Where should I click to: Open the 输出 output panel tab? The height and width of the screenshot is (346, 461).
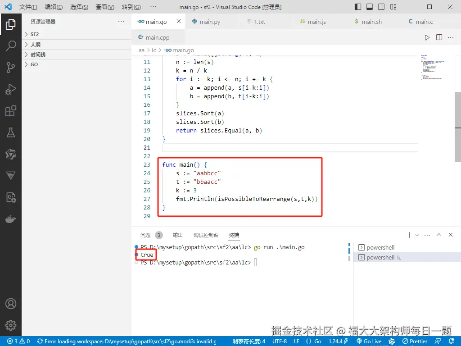[177, 235]
